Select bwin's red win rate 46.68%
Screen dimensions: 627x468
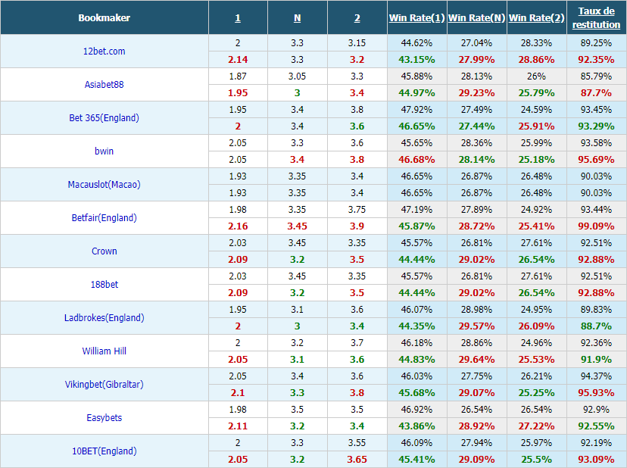tap(416, 160)
